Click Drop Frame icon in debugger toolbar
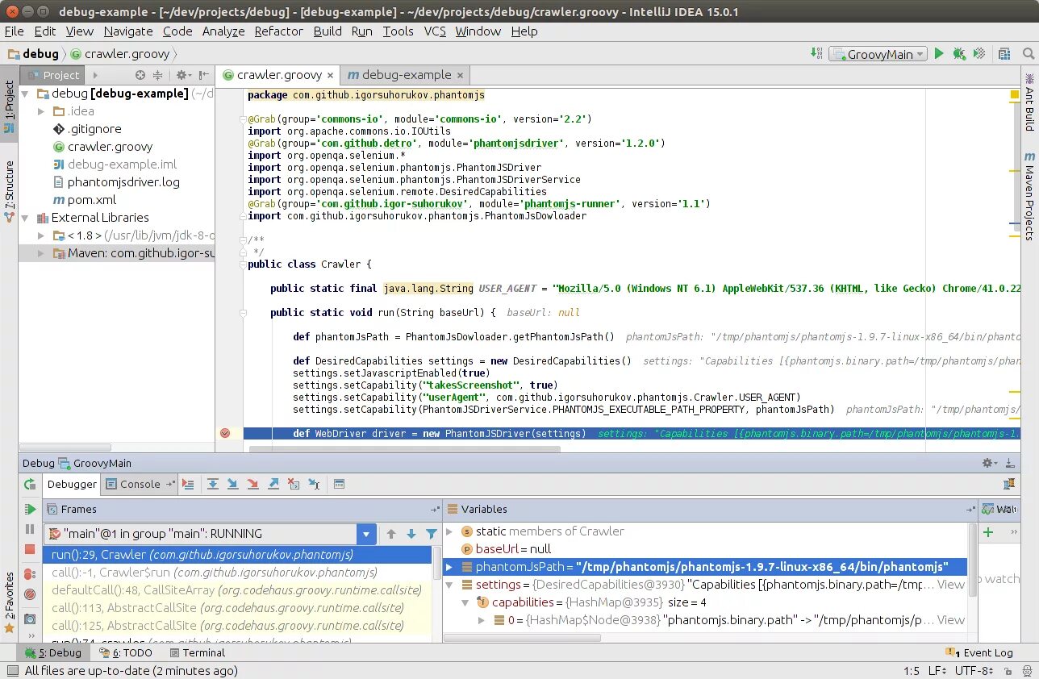 click(294, 485)
